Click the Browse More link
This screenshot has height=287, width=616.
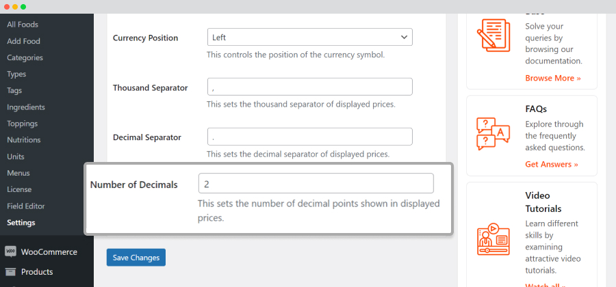[x=553, y=78]
